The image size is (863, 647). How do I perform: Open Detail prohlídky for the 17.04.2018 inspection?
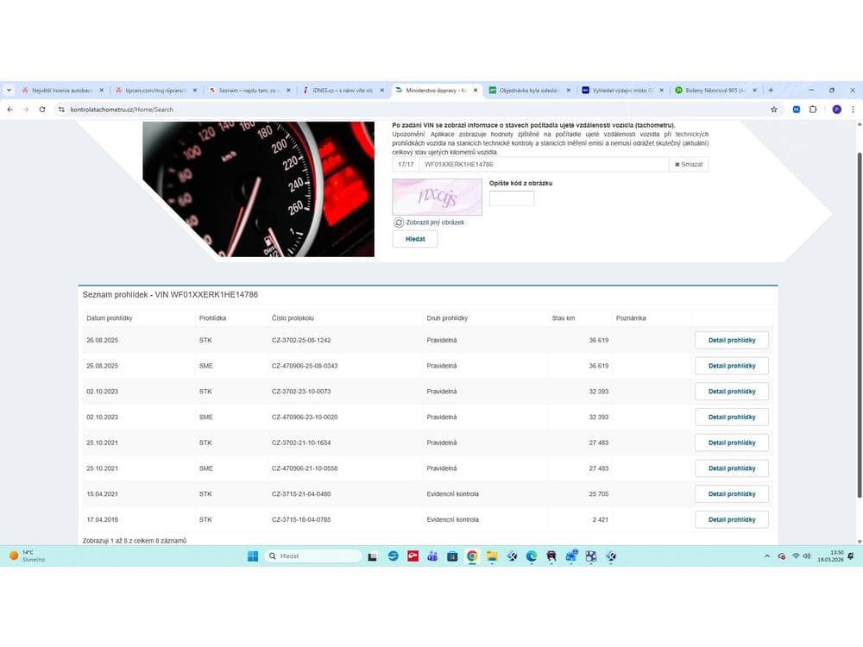pos(731,520)
